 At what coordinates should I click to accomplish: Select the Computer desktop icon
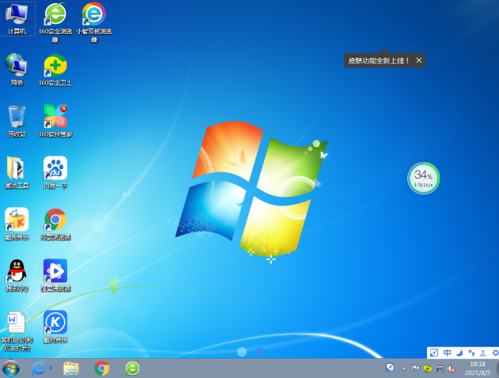coord(17,15)
